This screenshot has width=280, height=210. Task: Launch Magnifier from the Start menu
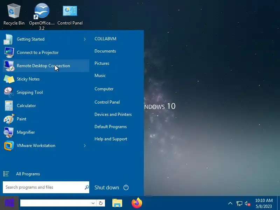coord(46,132)
